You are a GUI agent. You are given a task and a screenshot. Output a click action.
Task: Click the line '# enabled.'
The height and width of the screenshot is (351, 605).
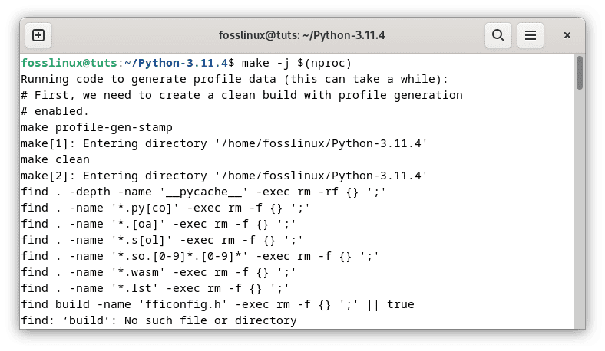(x=55, y=111)
